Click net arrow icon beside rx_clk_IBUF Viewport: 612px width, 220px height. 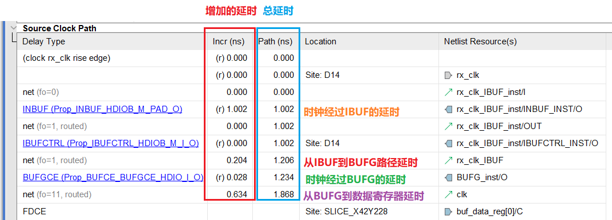449,160
